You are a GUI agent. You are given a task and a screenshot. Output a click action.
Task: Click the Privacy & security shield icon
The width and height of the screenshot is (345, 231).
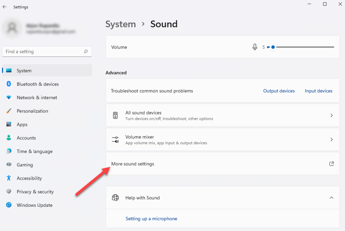click(9, 192)
